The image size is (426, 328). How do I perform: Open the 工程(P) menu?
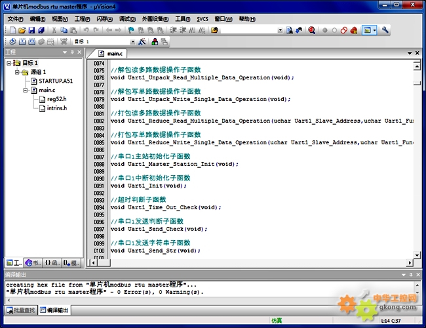pyautogui.click(x=83, y=19)
